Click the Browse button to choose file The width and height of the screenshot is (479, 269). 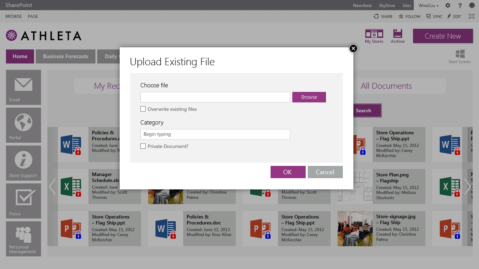(x=309, y=97)
